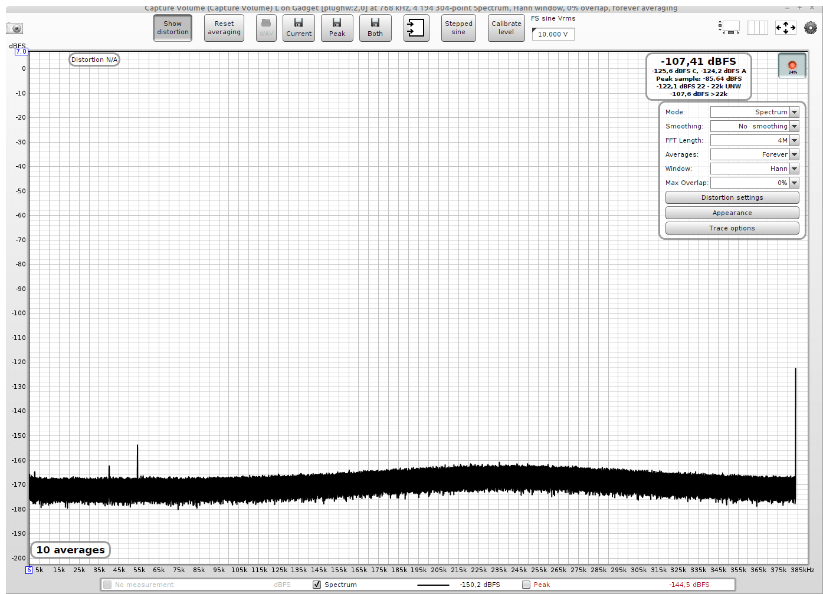Viewport: 823px width, 594px height.
Task: Click Calibrate level button
Action: (506, 28)
